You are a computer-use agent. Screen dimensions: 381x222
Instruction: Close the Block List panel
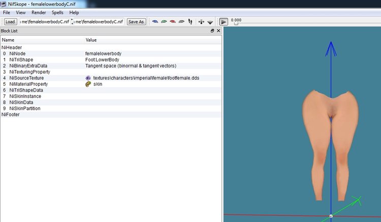point(218,30)
